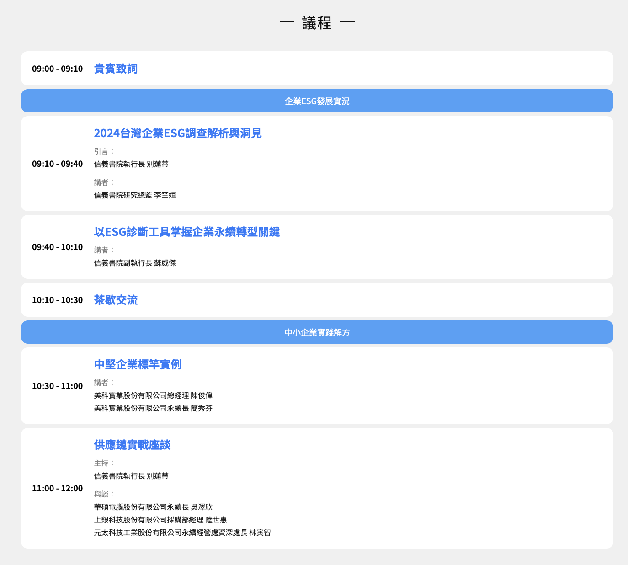Open 以ESG診斷工具掌握企業永續轉型關鍵 session title
Screen dimensions: 628x565
[187, 232]
